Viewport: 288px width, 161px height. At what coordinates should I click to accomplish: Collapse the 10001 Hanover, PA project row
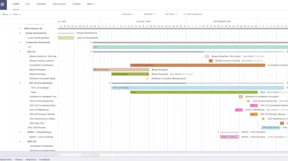click(x=20, y=28)
